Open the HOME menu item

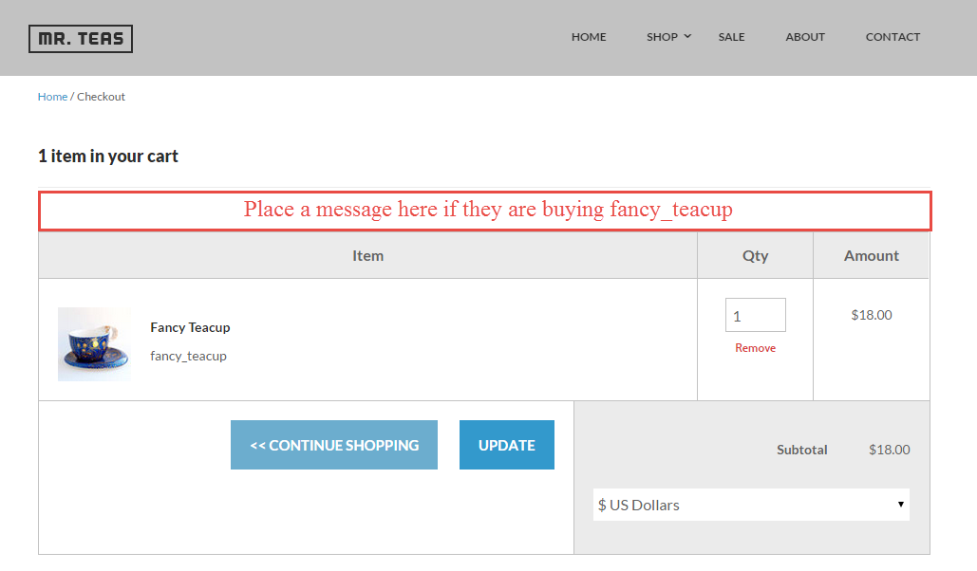pyautogui.click(x=589, y=37)
